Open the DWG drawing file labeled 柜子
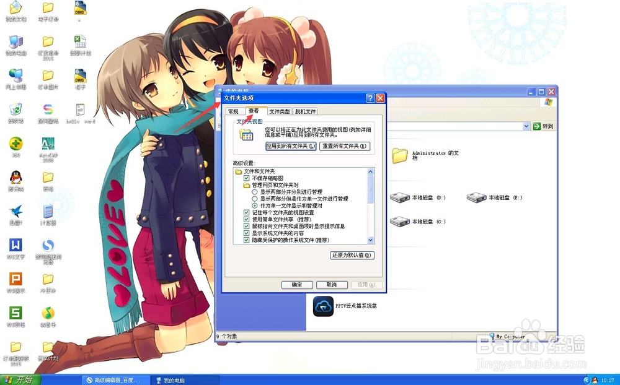Image resolution: width=620 pixels, height=385 pixels. point(80,79)
